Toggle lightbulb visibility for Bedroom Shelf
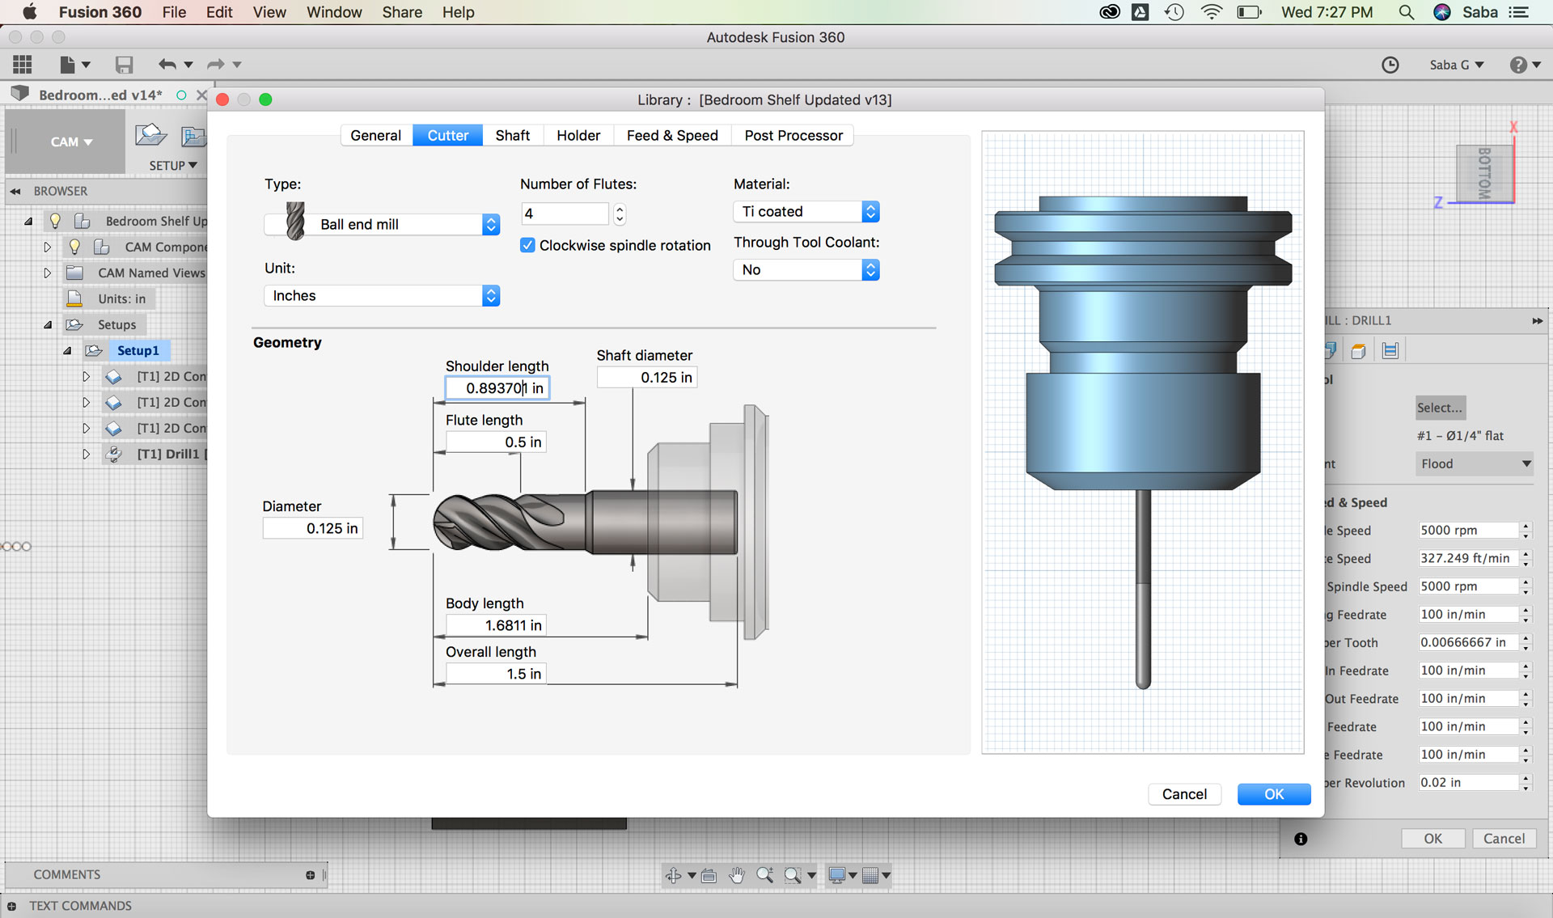The height and width of the screenshot is (918, 1553). pyautogui.click(x=55, y=221)
